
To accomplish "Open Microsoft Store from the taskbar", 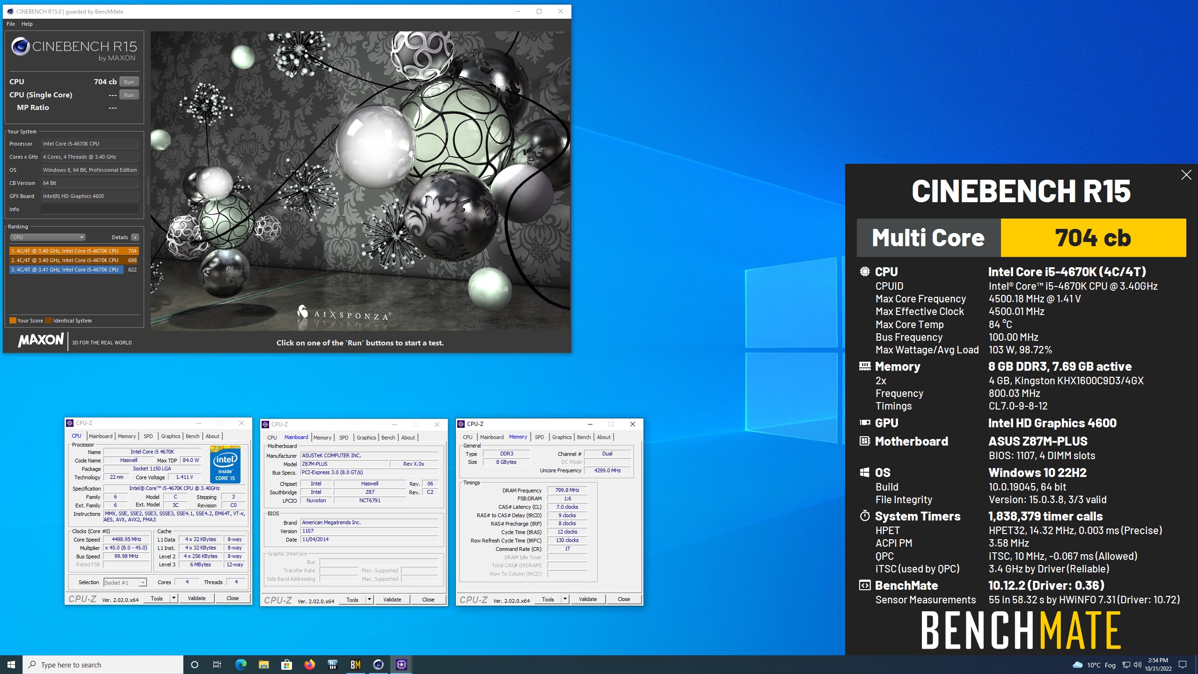I will (286, 665).
